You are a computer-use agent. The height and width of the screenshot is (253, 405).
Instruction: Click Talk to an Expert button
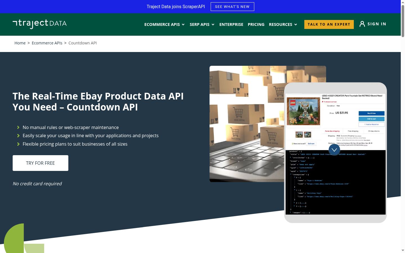(x=329, y=24)
